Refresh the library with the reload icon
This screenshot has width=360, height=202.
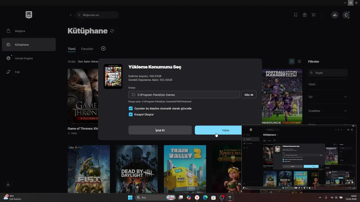112,31
